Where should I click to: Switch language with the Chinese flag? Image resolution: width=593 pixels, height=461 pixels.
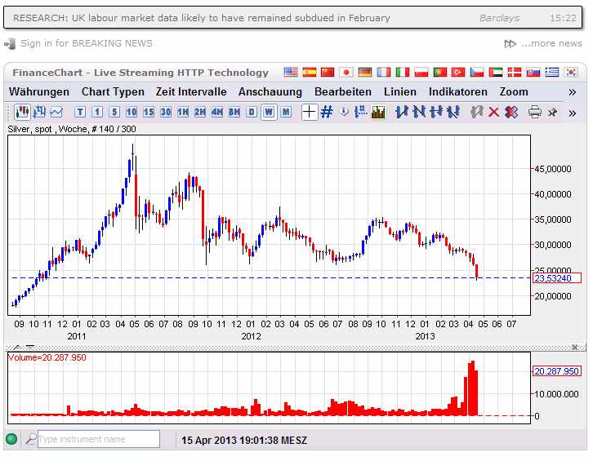(x=328, y=72)
